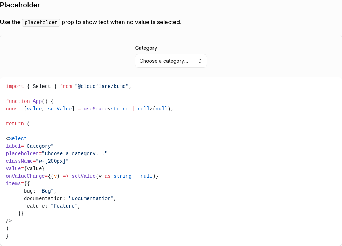Click the up-down chevron icon in the select

coord(199,61)
